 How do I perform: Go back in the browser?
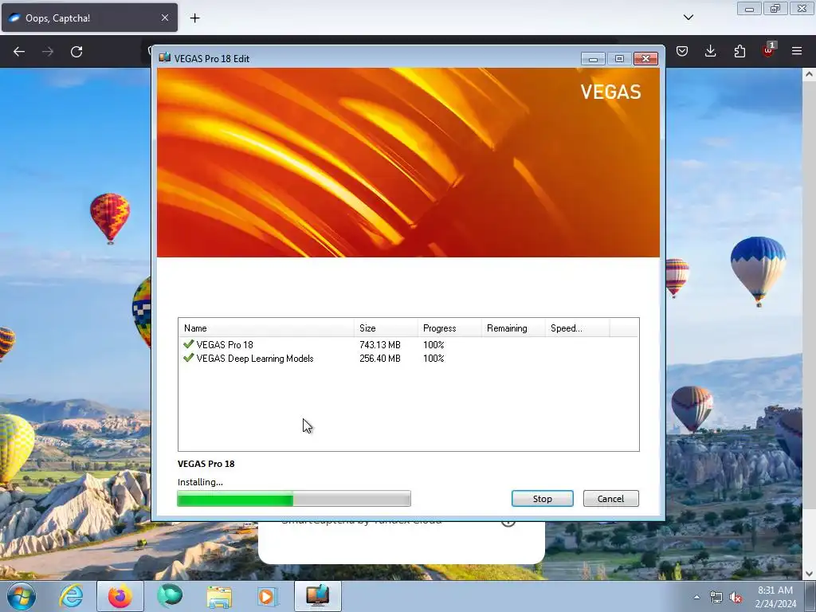(19, 52)
